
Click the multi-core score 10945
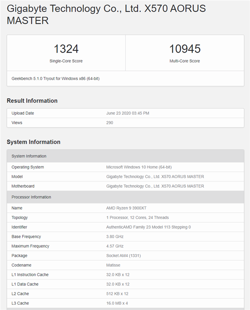[x=185, y=49]
